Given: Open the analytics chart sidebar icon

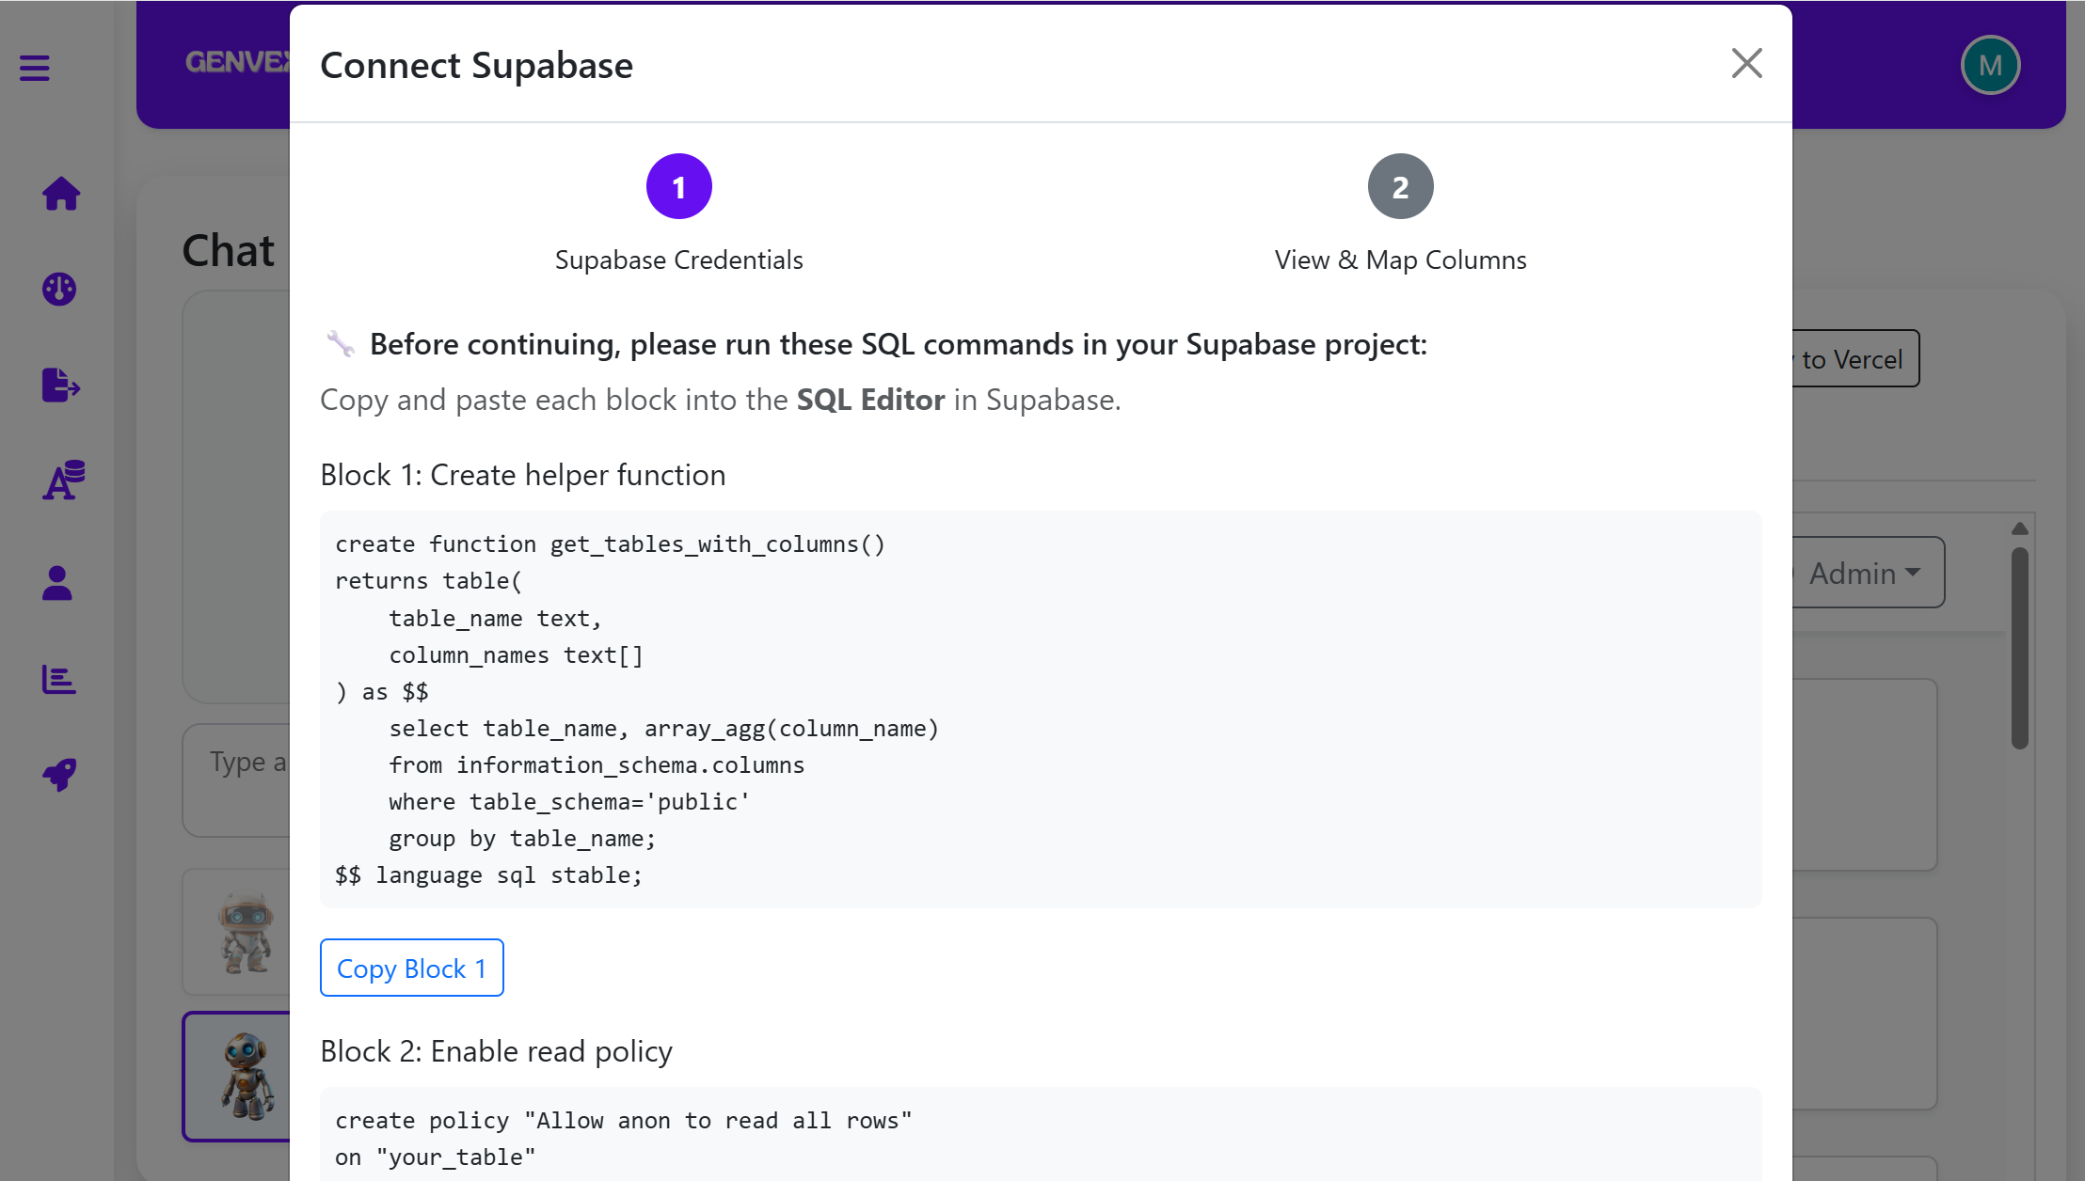Looking at the screenshot, I should tap(59, 679).
